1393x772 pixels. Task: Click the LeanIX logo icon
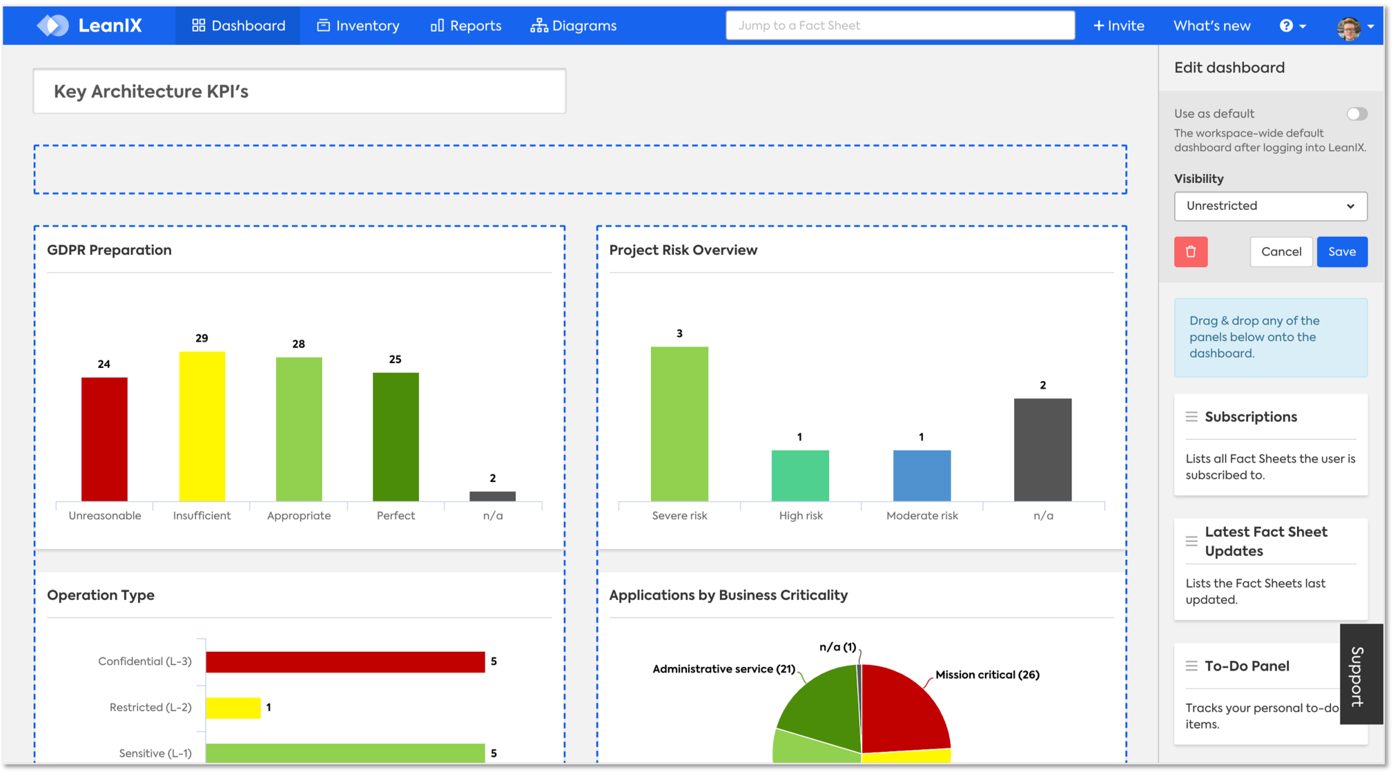click(x=53, y=26)
